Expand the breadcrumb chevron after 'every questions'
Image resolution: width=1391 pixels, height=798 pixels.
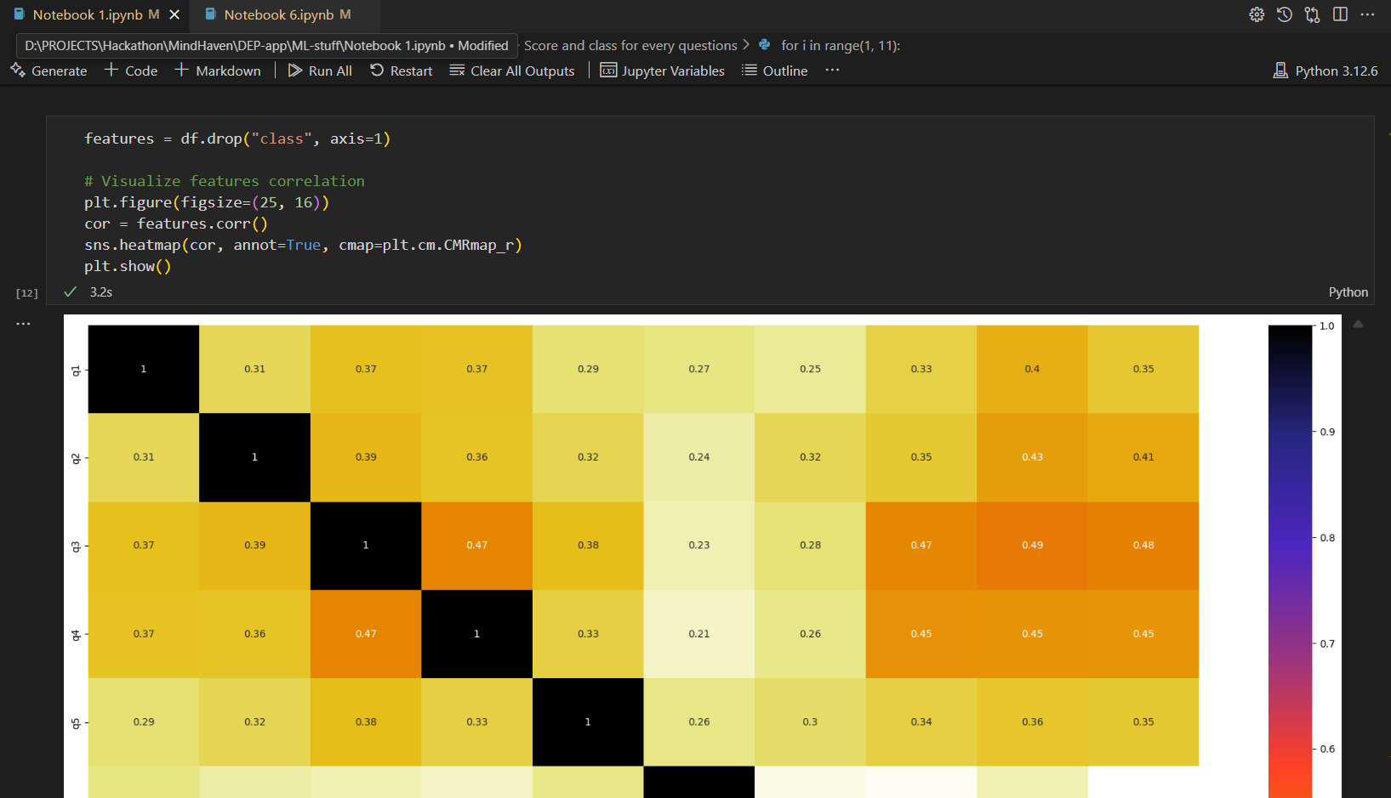pos(746,45)
